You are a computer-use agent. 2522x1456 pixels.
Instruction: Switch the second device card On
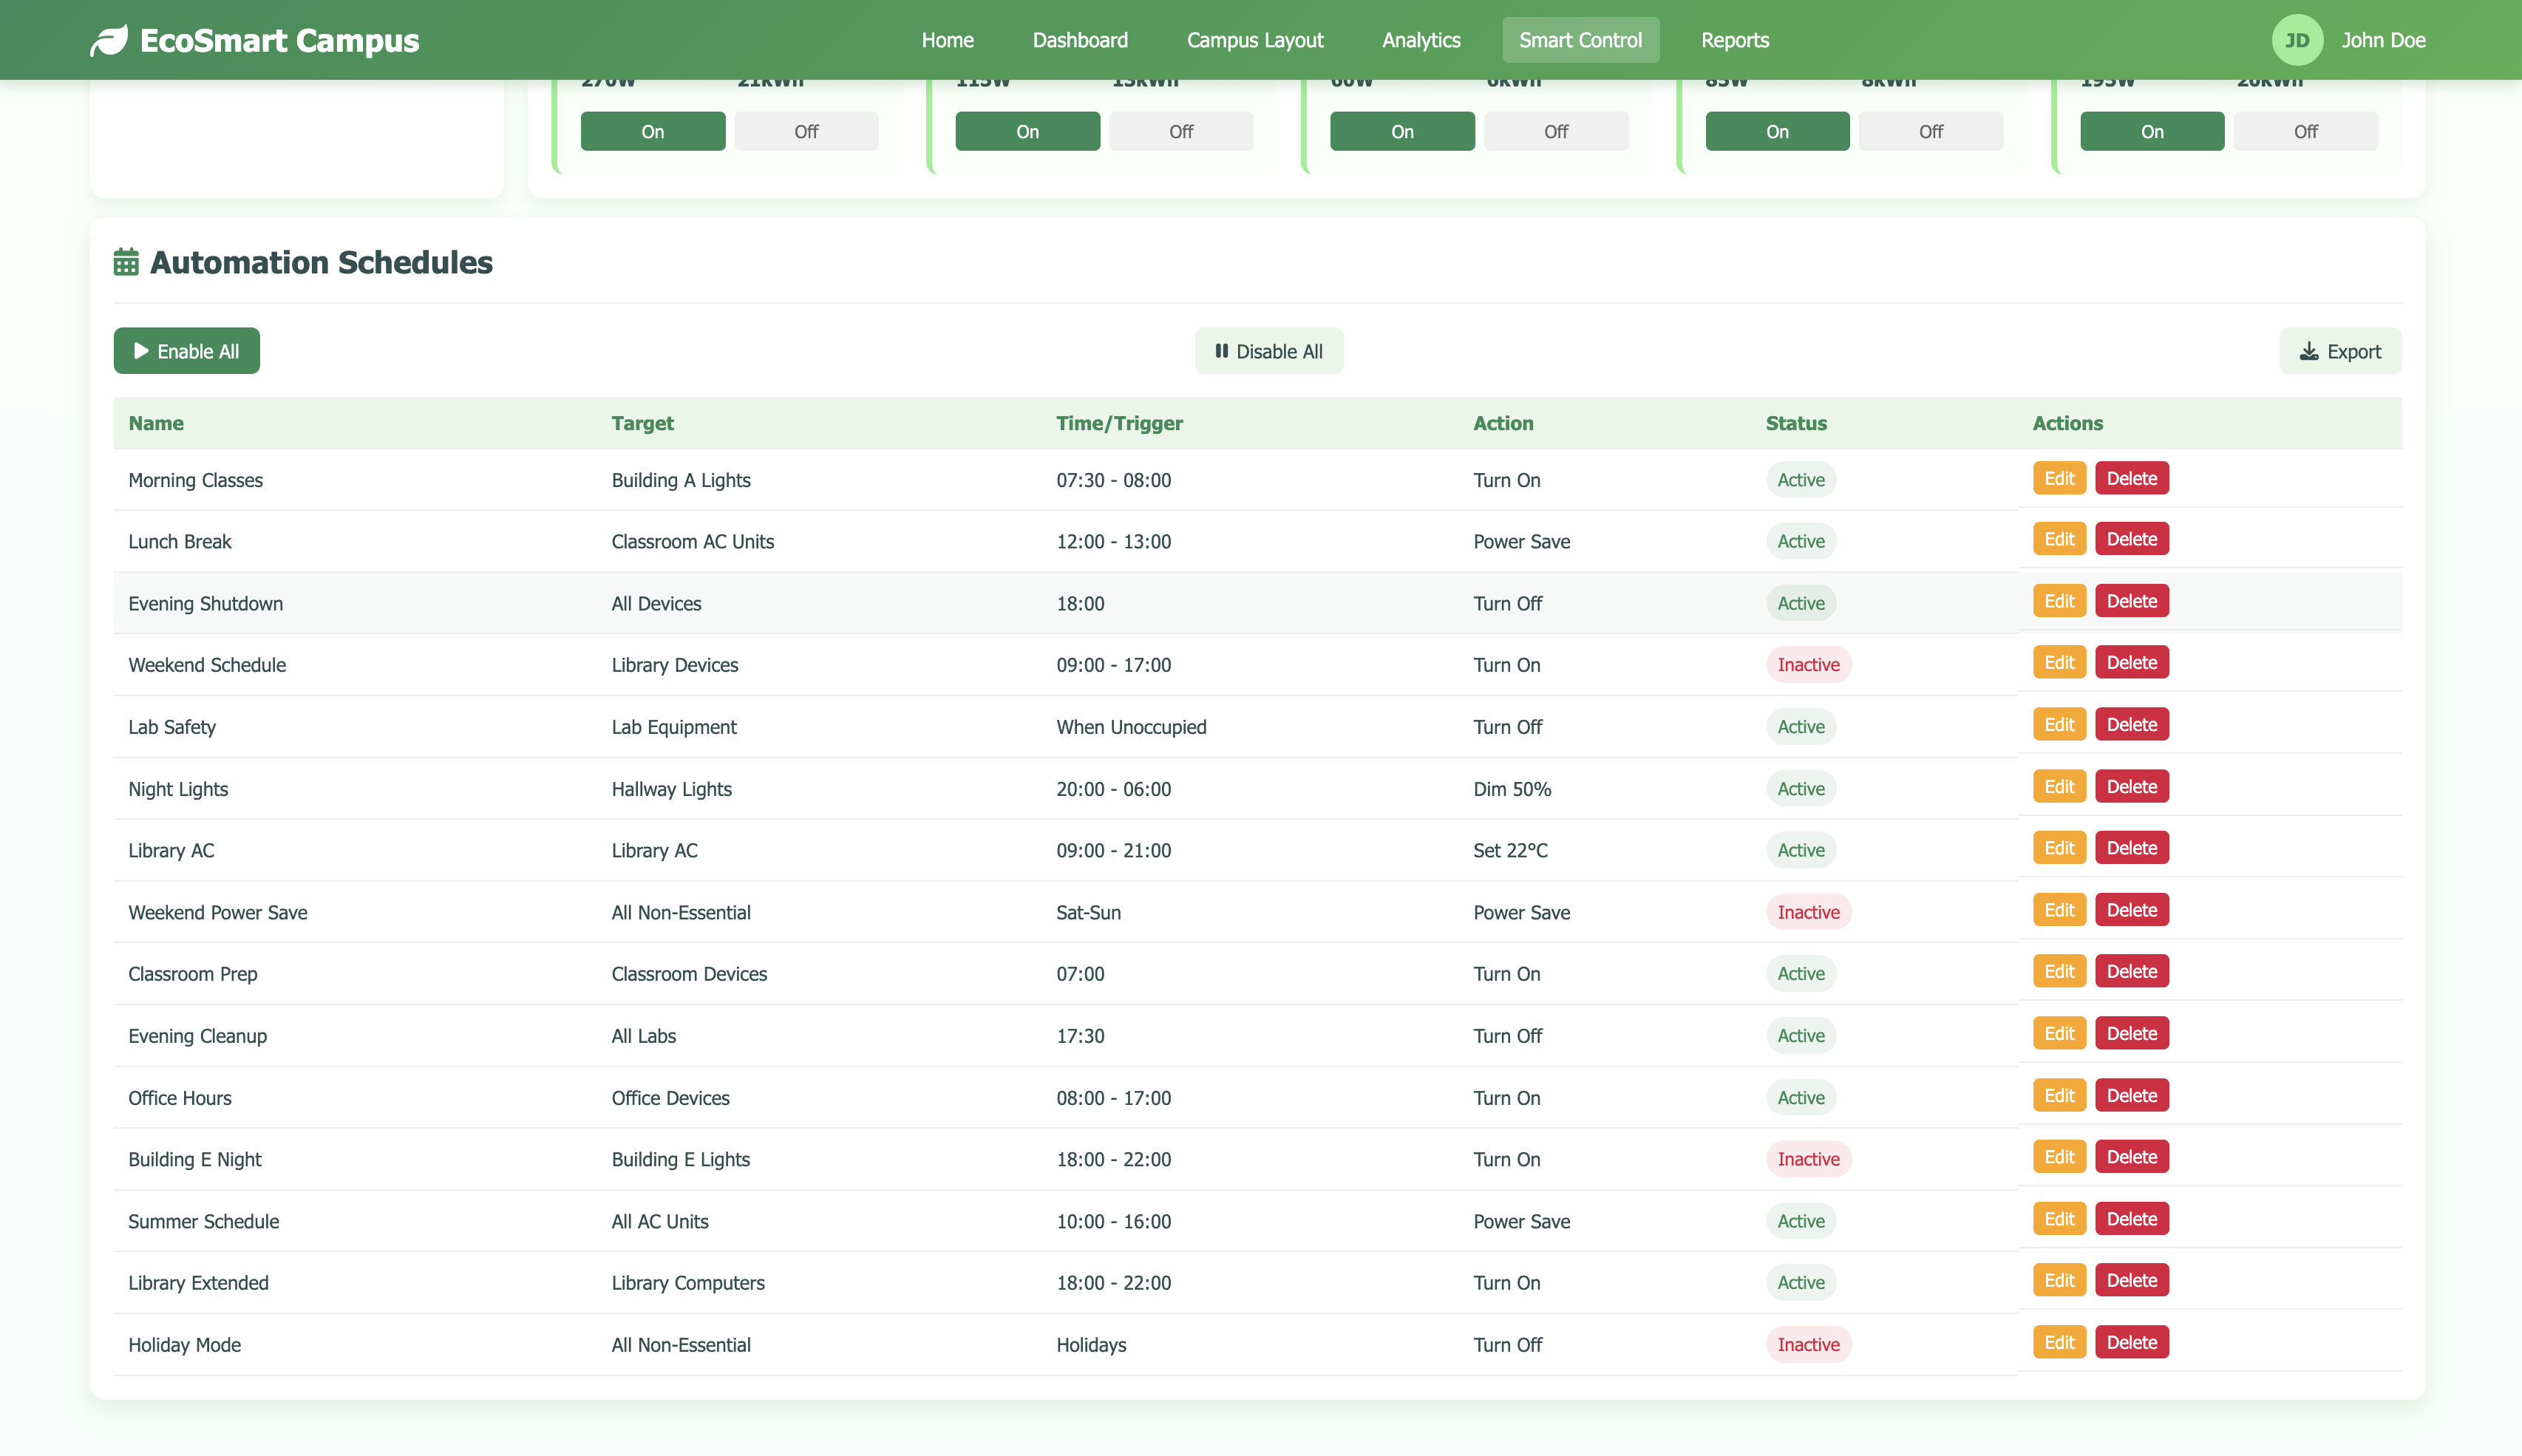[x=1027, y=131]
